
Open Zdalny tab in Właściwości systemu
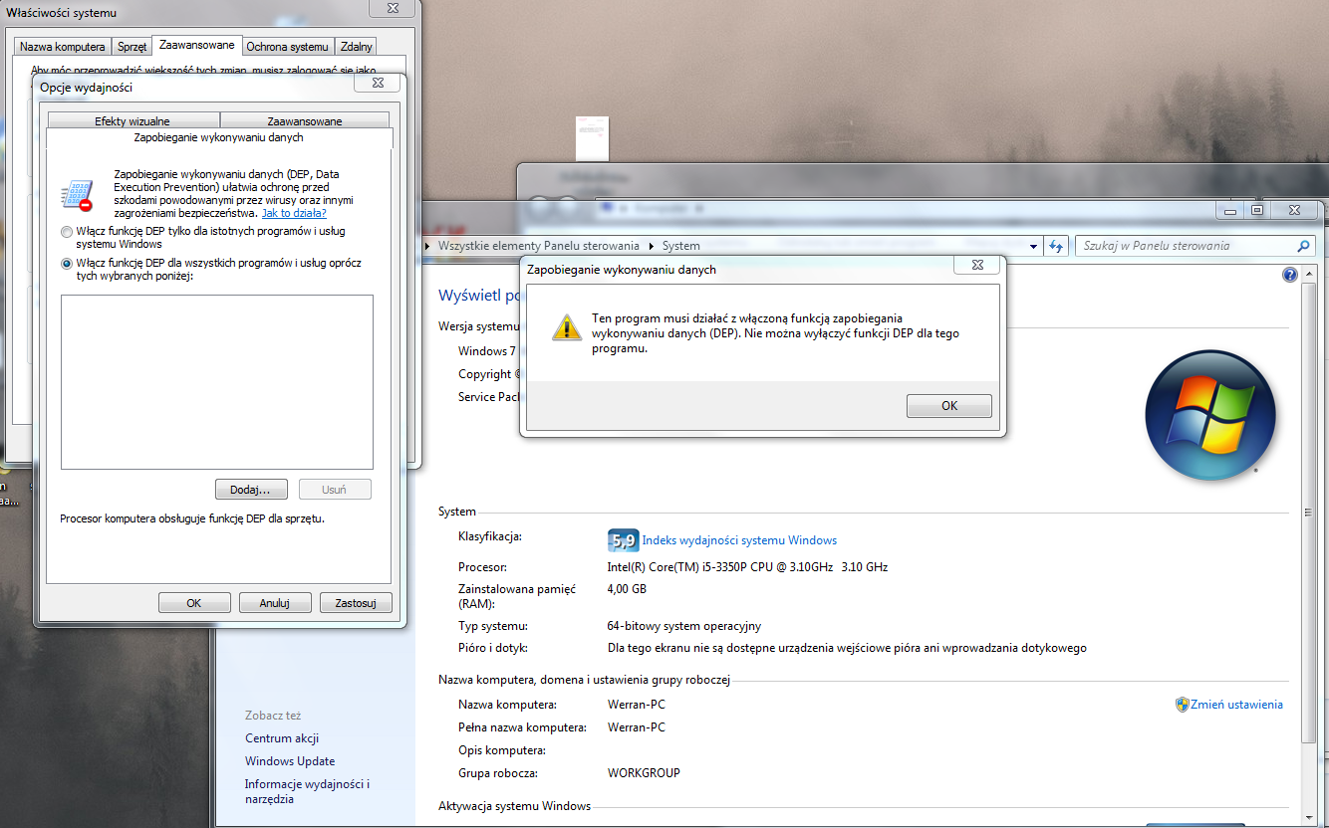356,47
